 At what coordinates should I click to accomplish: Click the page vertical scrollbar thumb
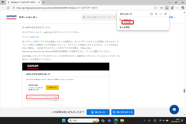point(184,91)
